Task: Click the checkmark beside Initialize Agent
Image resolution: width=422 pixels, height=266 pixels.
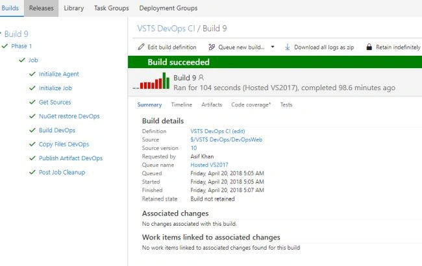Action: pyautogui.click(x=32, y=74)
